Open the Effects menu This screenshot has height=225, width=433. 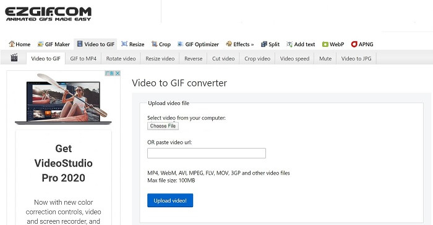[x=240, y=44]
